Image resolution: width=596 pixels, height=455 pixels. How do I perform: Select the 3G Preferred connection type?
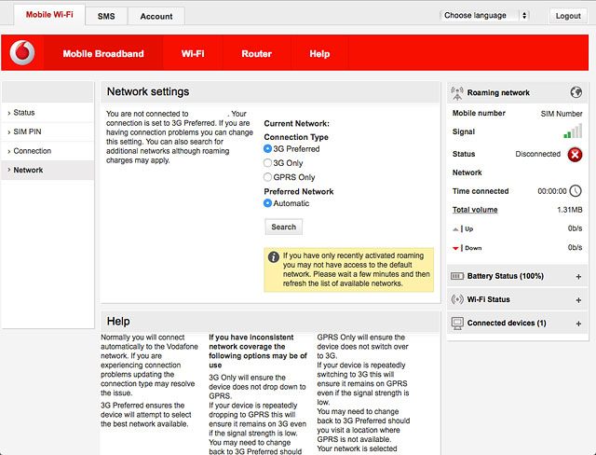tap(268, 149)
